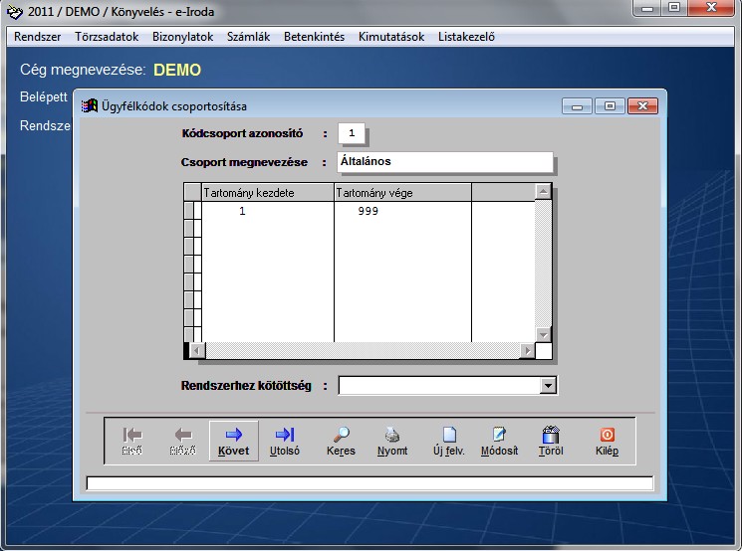Click the Kódcsoport azonosító field
The width and height of the screenshot is (742, 551).
[x=352, y=133]
